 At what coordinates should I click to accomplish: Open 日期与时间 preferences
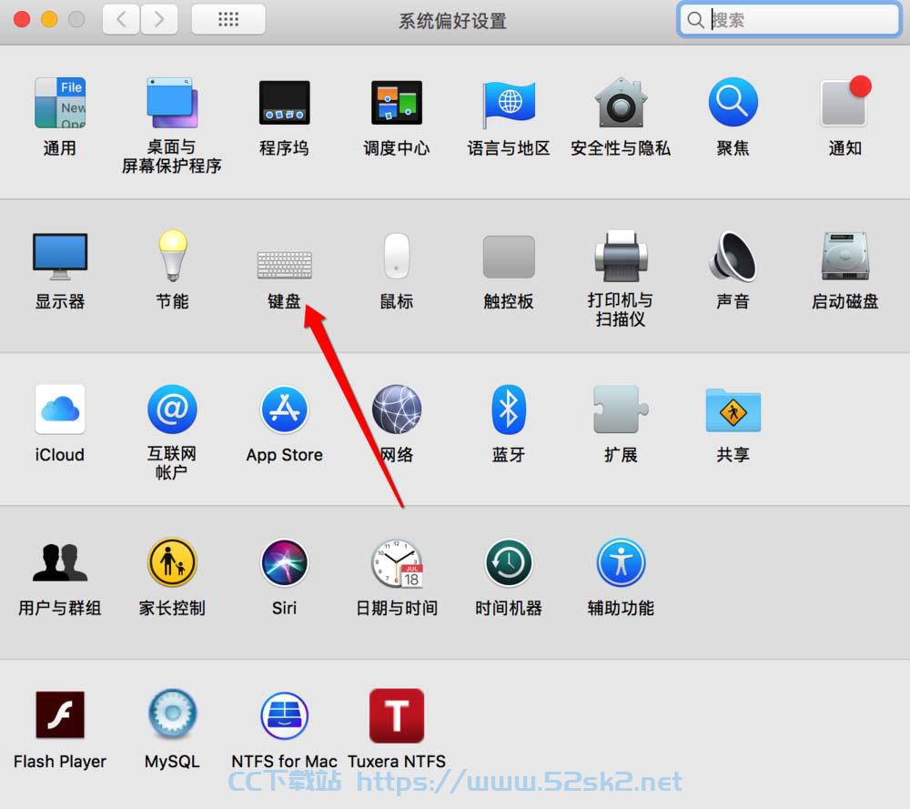[397, 563]
